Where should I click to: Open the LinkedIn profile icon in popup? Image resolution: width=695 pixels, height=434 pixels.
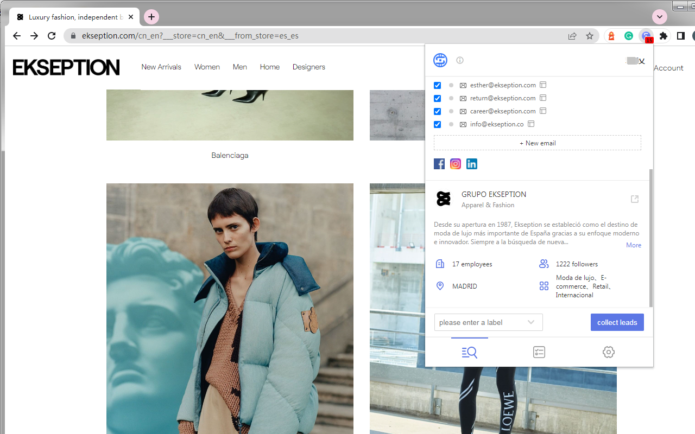click(472, 164)
